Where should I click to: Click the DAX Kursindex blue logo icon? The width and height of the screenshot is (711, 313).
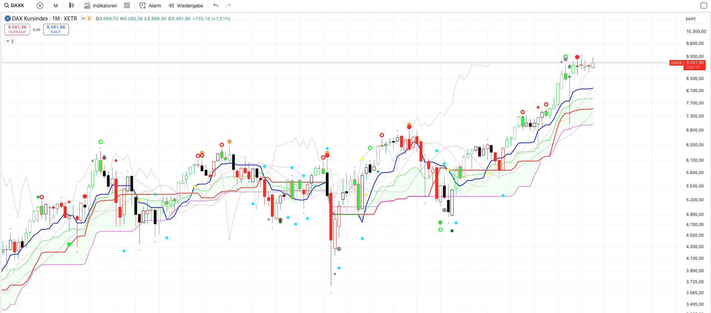[7, 19]
